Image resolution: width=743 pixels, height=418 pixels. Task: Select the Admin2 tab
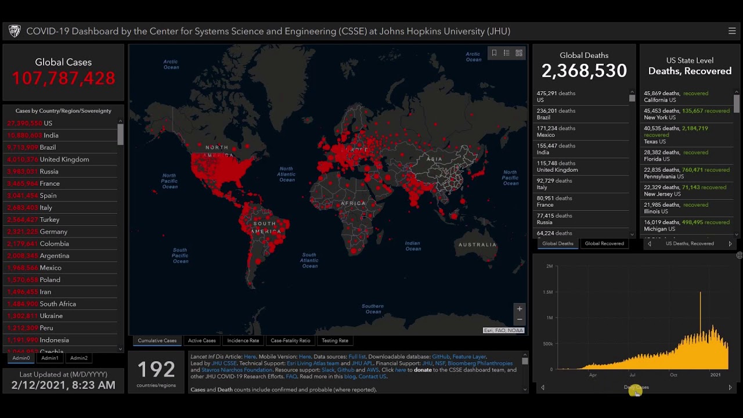point(79,358)
